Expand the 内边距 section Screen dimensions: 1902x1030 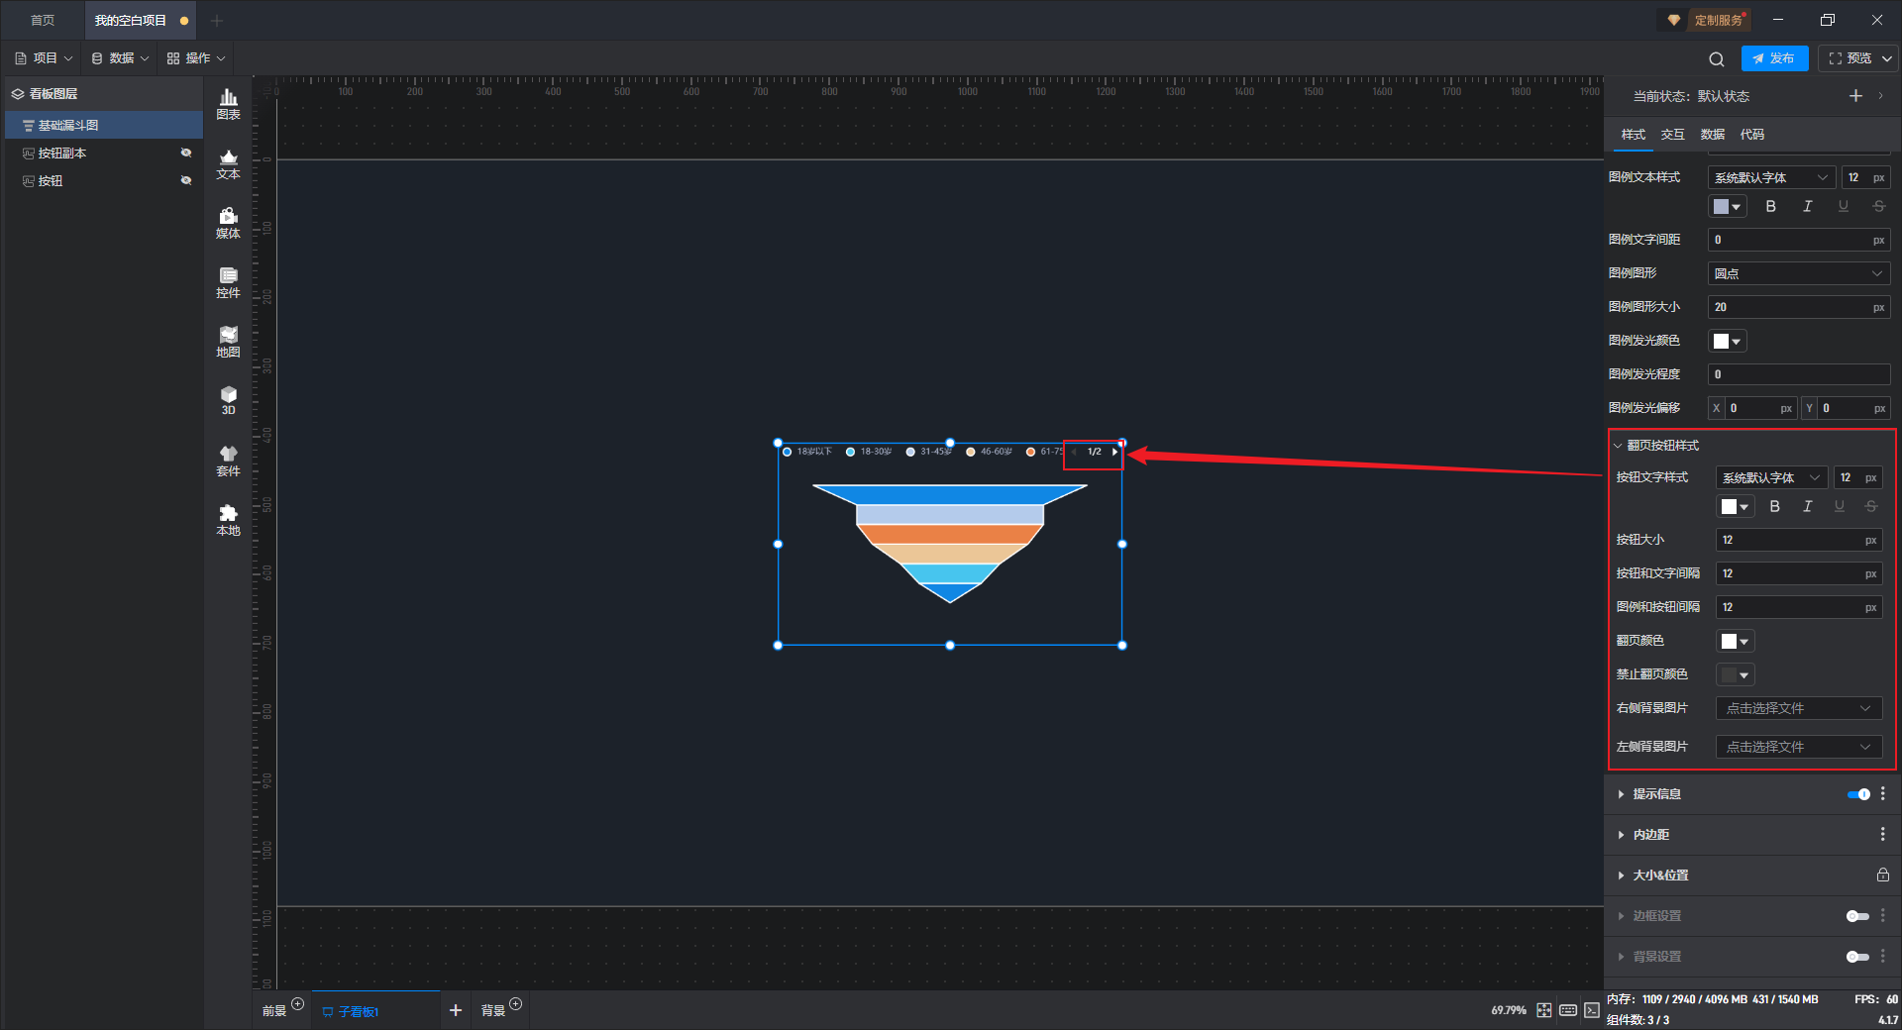1621,835
